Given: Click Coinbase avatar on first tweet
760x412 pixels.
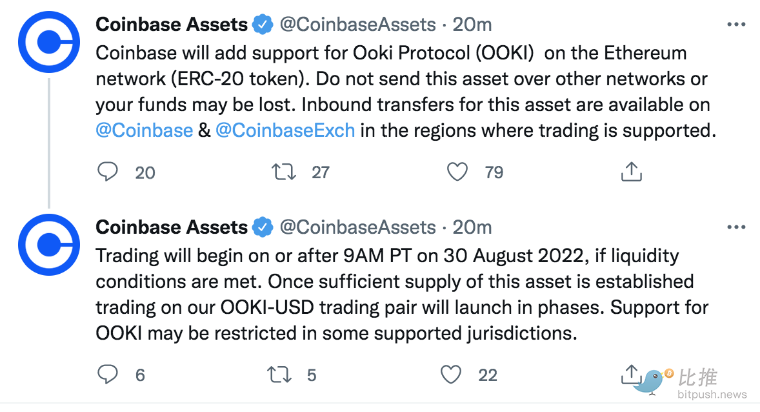Looking at the screenshot, I should 49,42.
